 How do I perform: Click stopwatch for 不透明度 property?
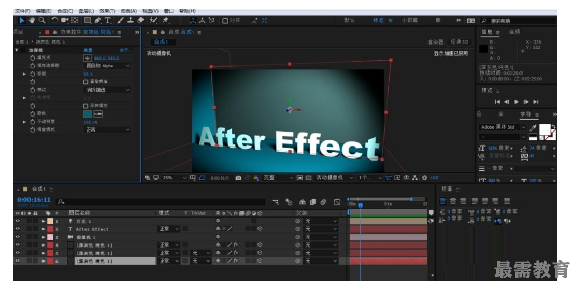tap(33, 122)
